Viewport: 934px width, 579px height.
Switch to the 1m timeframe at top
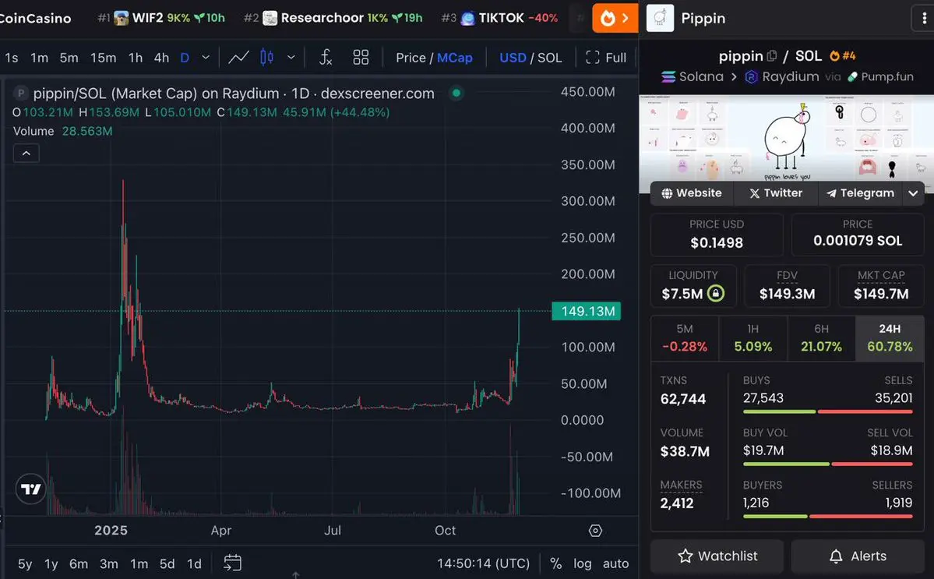point(39,58)
